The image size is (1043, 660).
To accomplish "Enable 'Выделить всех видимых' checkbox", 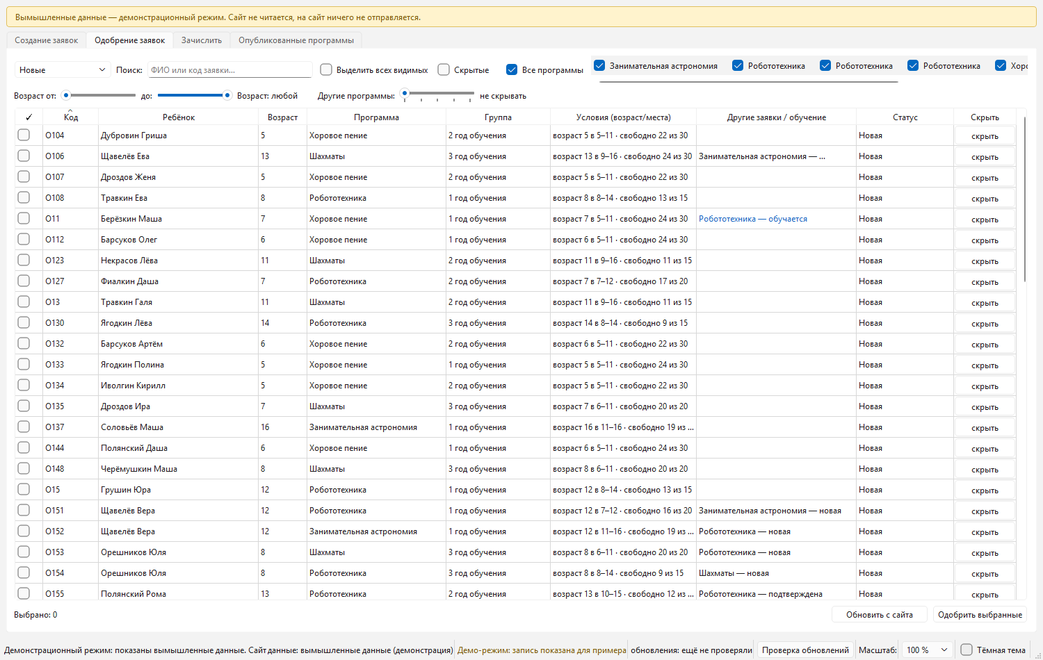I will pyautogui.click(x=326, y=69).
